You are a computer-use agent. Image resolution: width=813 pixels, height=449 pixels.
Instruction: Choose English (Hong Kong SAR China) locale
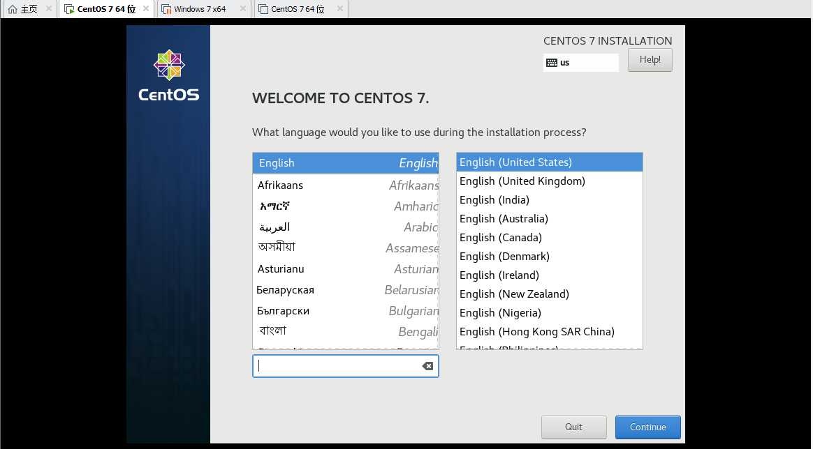click(x=550, y=332)
